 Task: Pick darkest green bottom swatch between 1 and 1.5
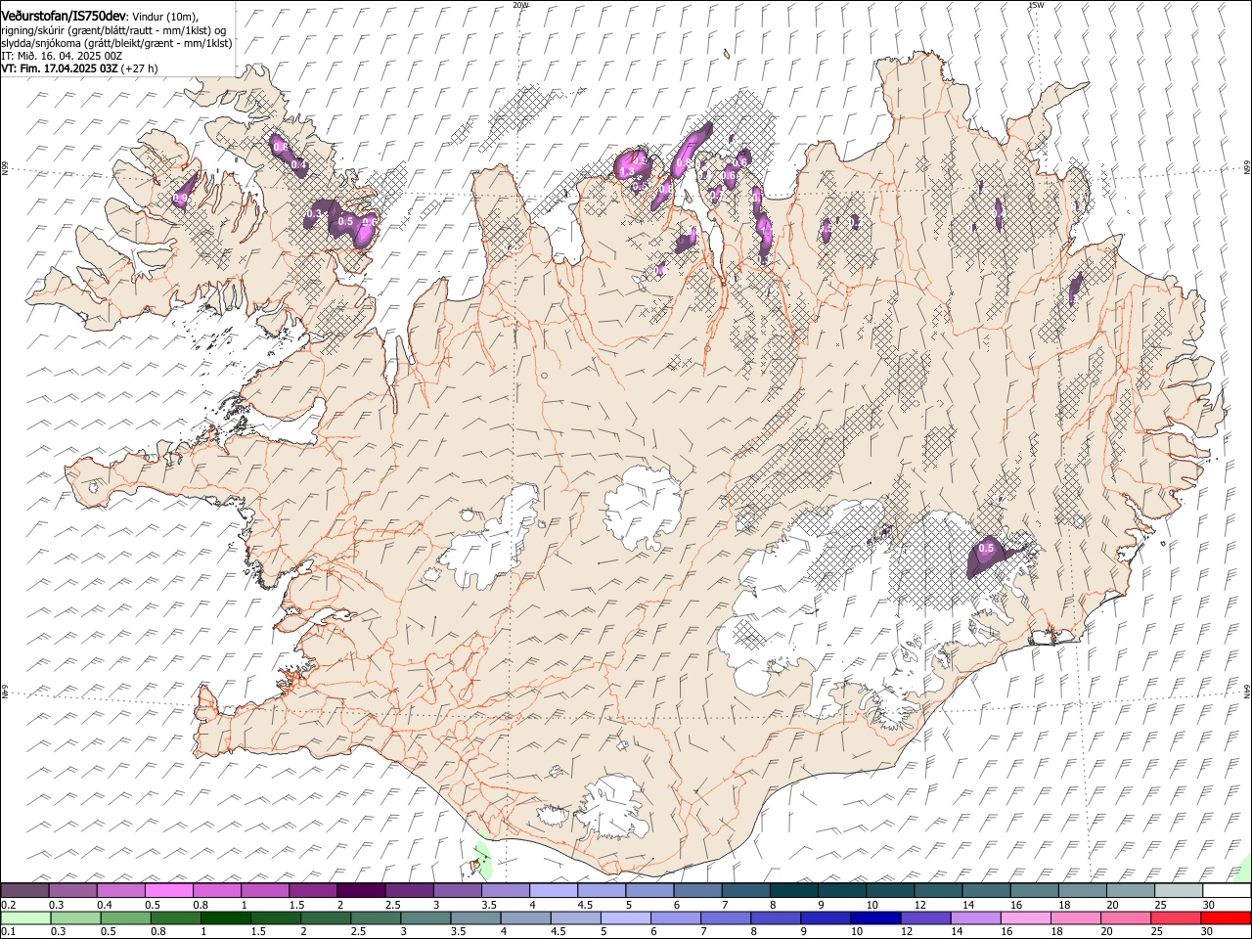(225, 917)
